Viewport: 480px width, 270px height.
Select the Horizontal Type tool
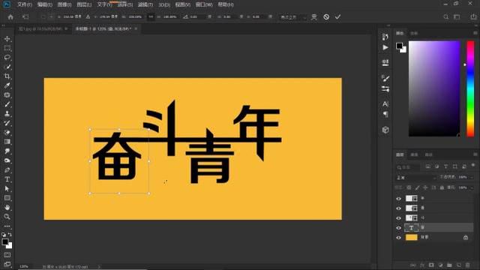(x=7, y=179)
